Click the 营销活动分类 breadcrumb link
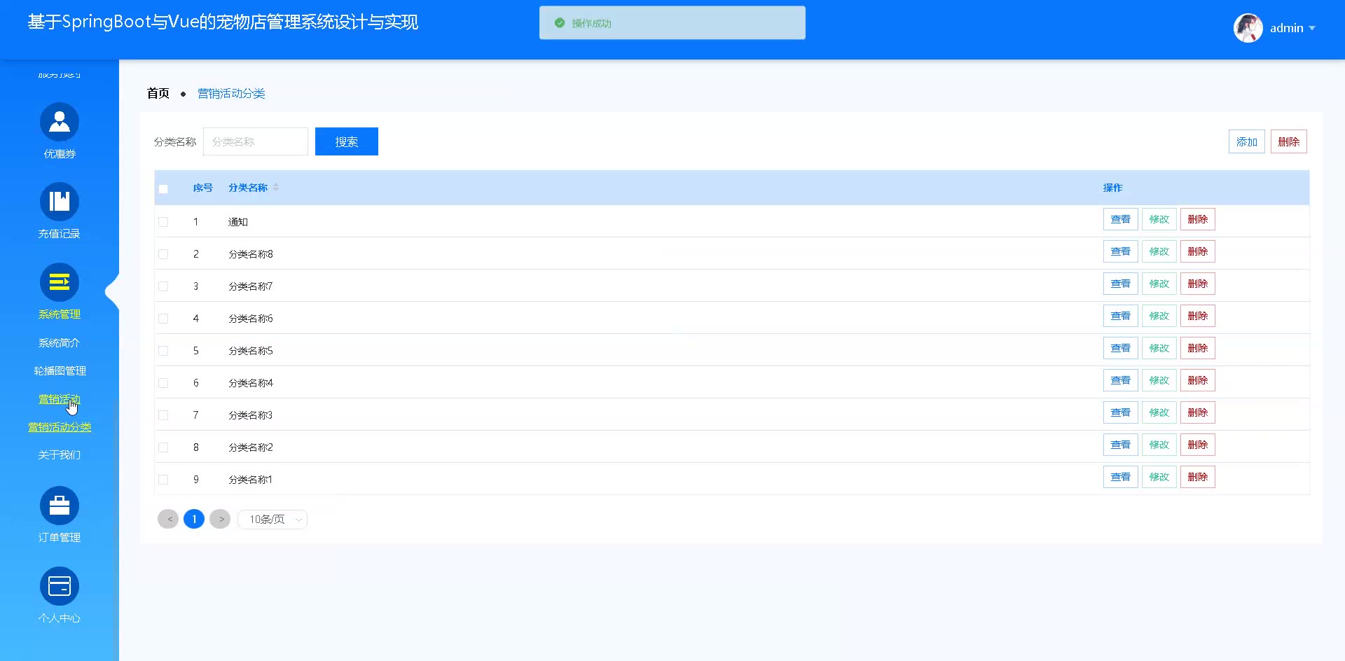 [x=231, y=94]
